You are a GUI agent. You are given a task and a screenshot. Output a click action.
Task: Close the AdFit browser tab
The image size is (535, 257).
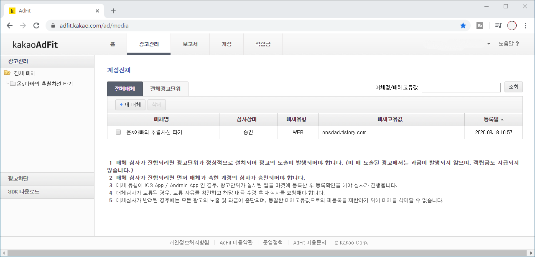97,11
